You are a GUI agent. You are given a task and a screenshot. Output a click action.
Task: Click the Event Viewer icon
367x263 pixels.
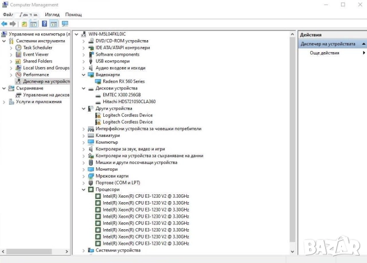[x=18, y=54]
